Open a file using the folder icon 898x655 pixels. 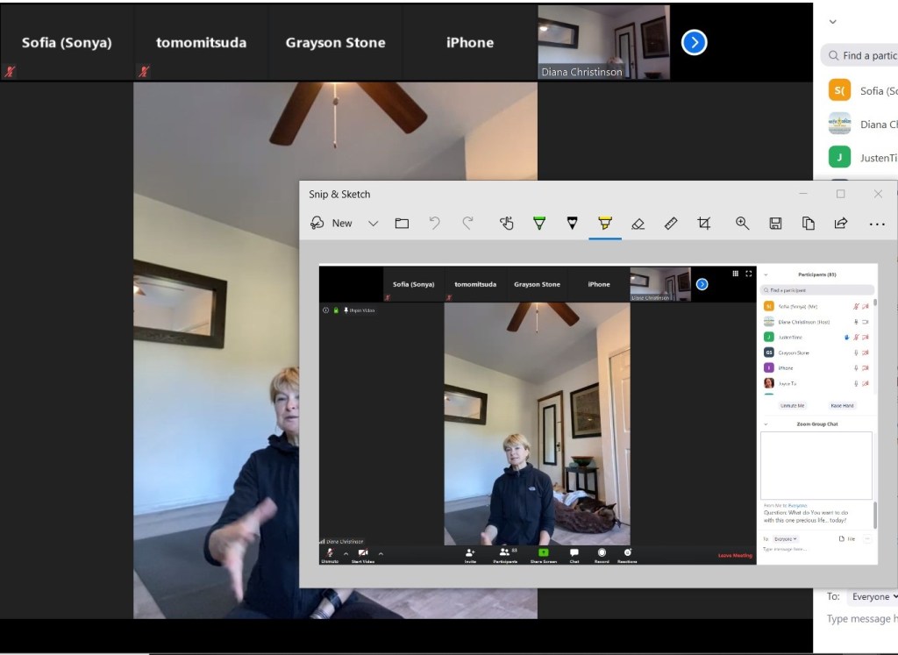402,224
